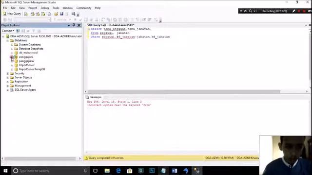The image size is (312, 175).
Task: Open the Edit menu
Action: click(13, 8)
